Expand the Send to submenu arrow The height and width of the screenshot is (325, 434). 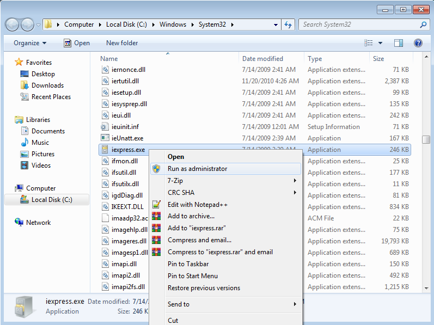tap(295, 304)
